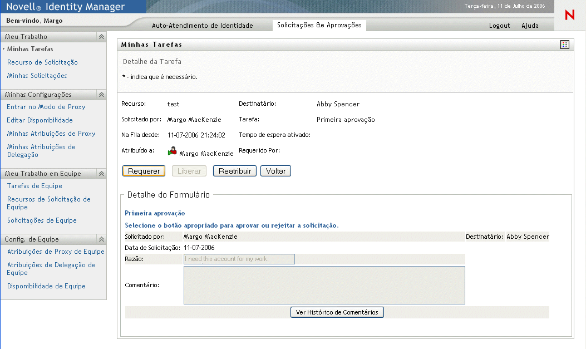Select Minhas Tarefas in sidebar
The height and width of the screenshot is (349, 586).
(x=30, y=49)
